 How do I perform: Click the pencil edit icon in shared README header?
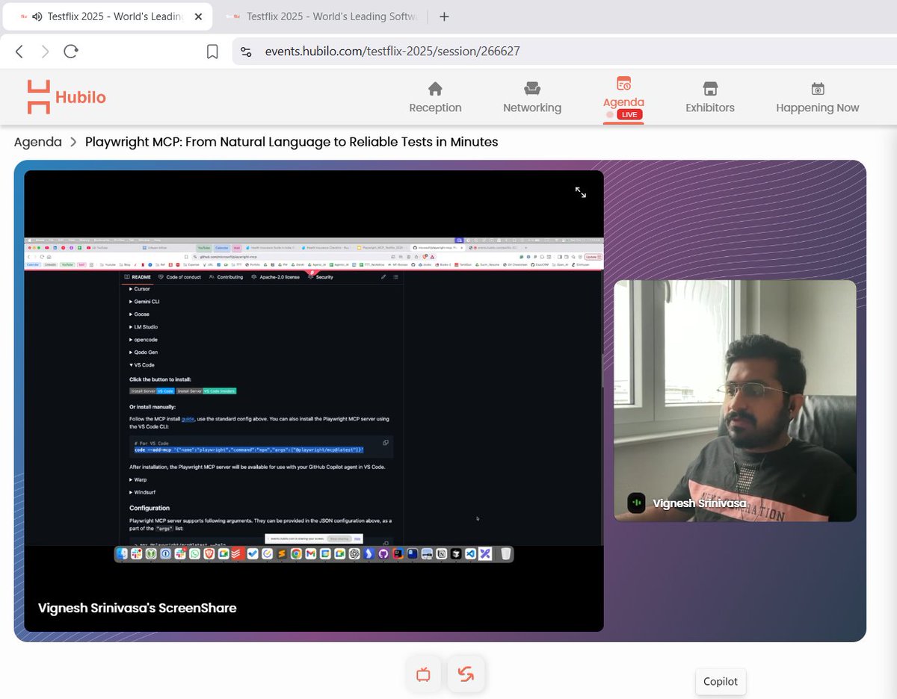pos(383,277)
